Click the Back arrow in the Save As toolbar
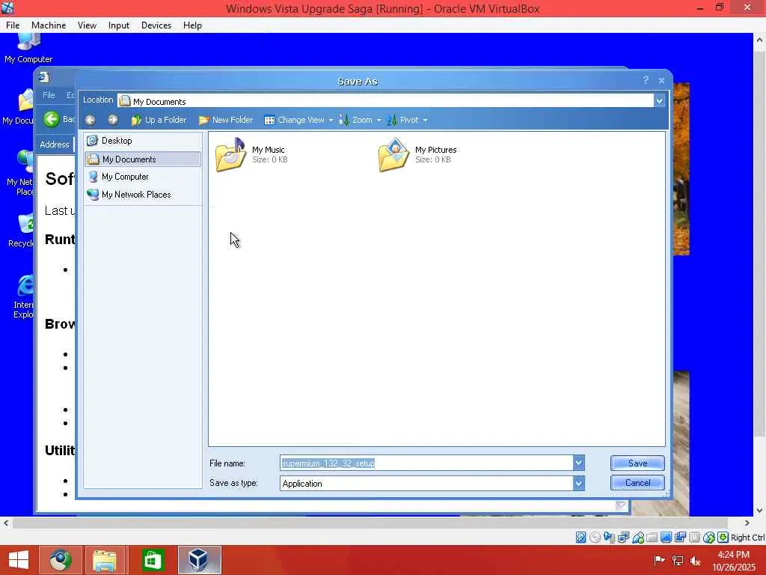The height and width of the screenshot is (575, 766). [91, 120]
